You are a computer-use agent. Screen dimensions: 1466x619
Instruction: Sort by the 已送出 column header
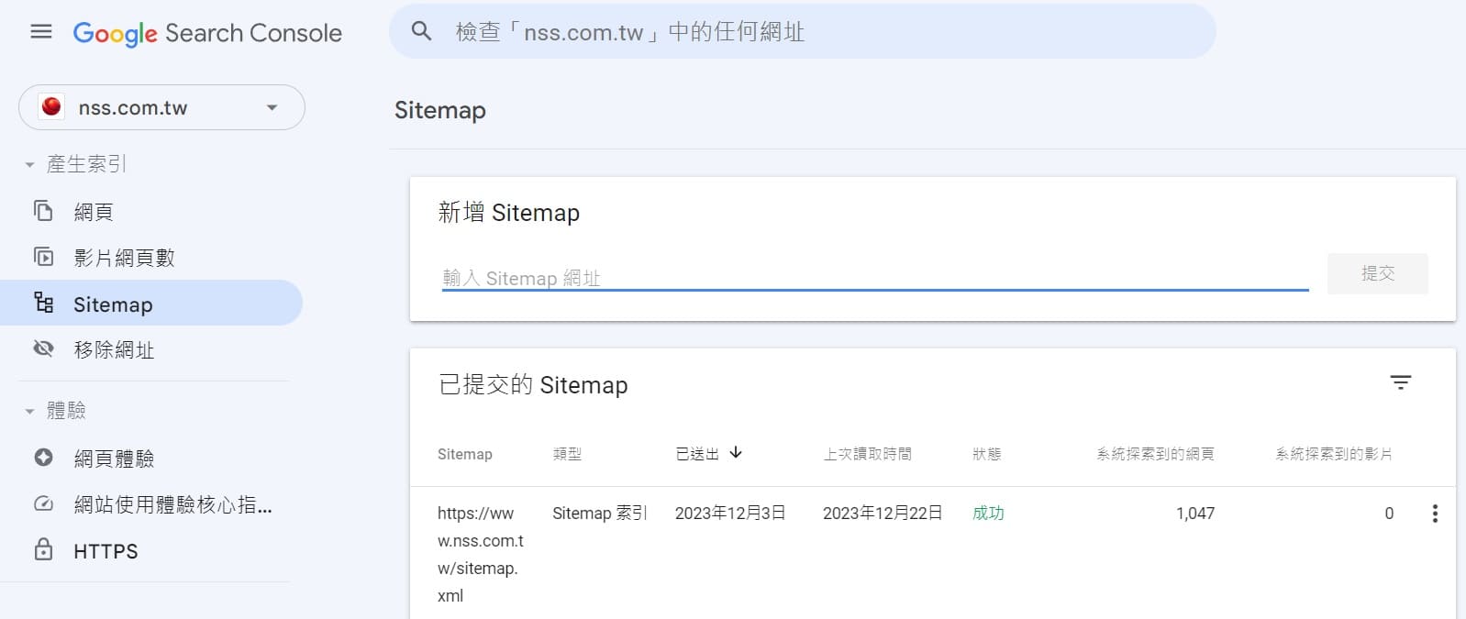pos(697,454)
